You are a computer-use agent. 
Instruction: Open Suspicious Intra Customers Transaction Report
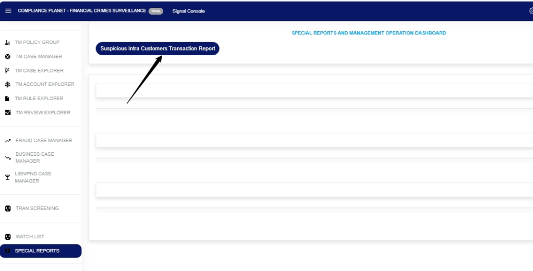pyautogui.click(x=158, y=48)
